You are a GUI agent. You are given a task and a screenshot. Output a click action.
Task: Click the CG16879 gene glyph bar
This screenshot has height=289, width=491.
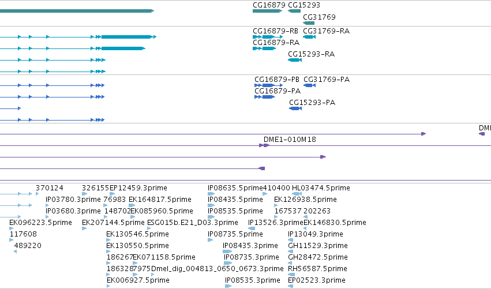[x=267, y=11]
